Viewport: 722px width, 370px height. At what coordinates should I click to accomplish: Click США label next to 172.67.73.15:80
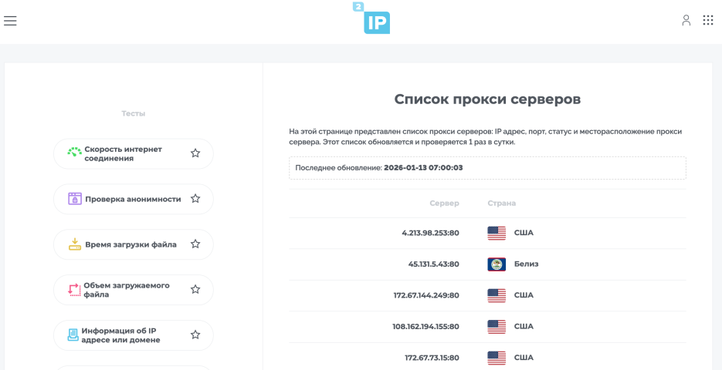coord(524,358)
